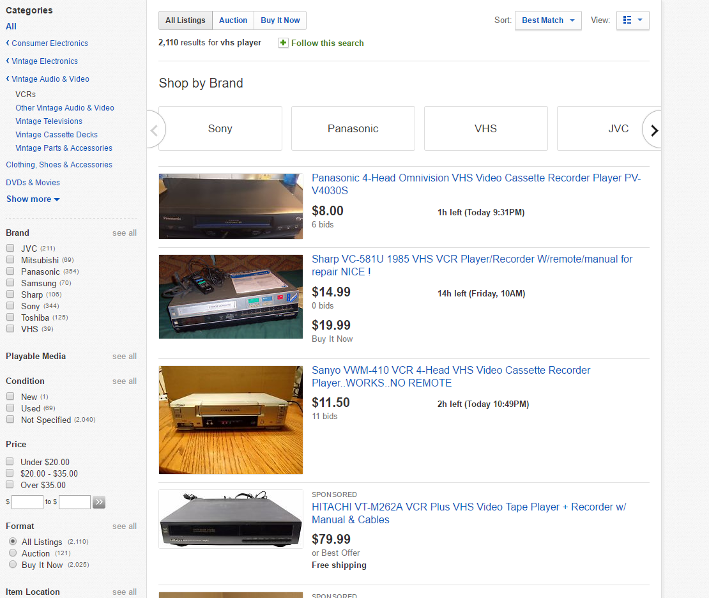Click the list view icon
The width and height of the screenshot is (709, 598).
tap(627, 20)
